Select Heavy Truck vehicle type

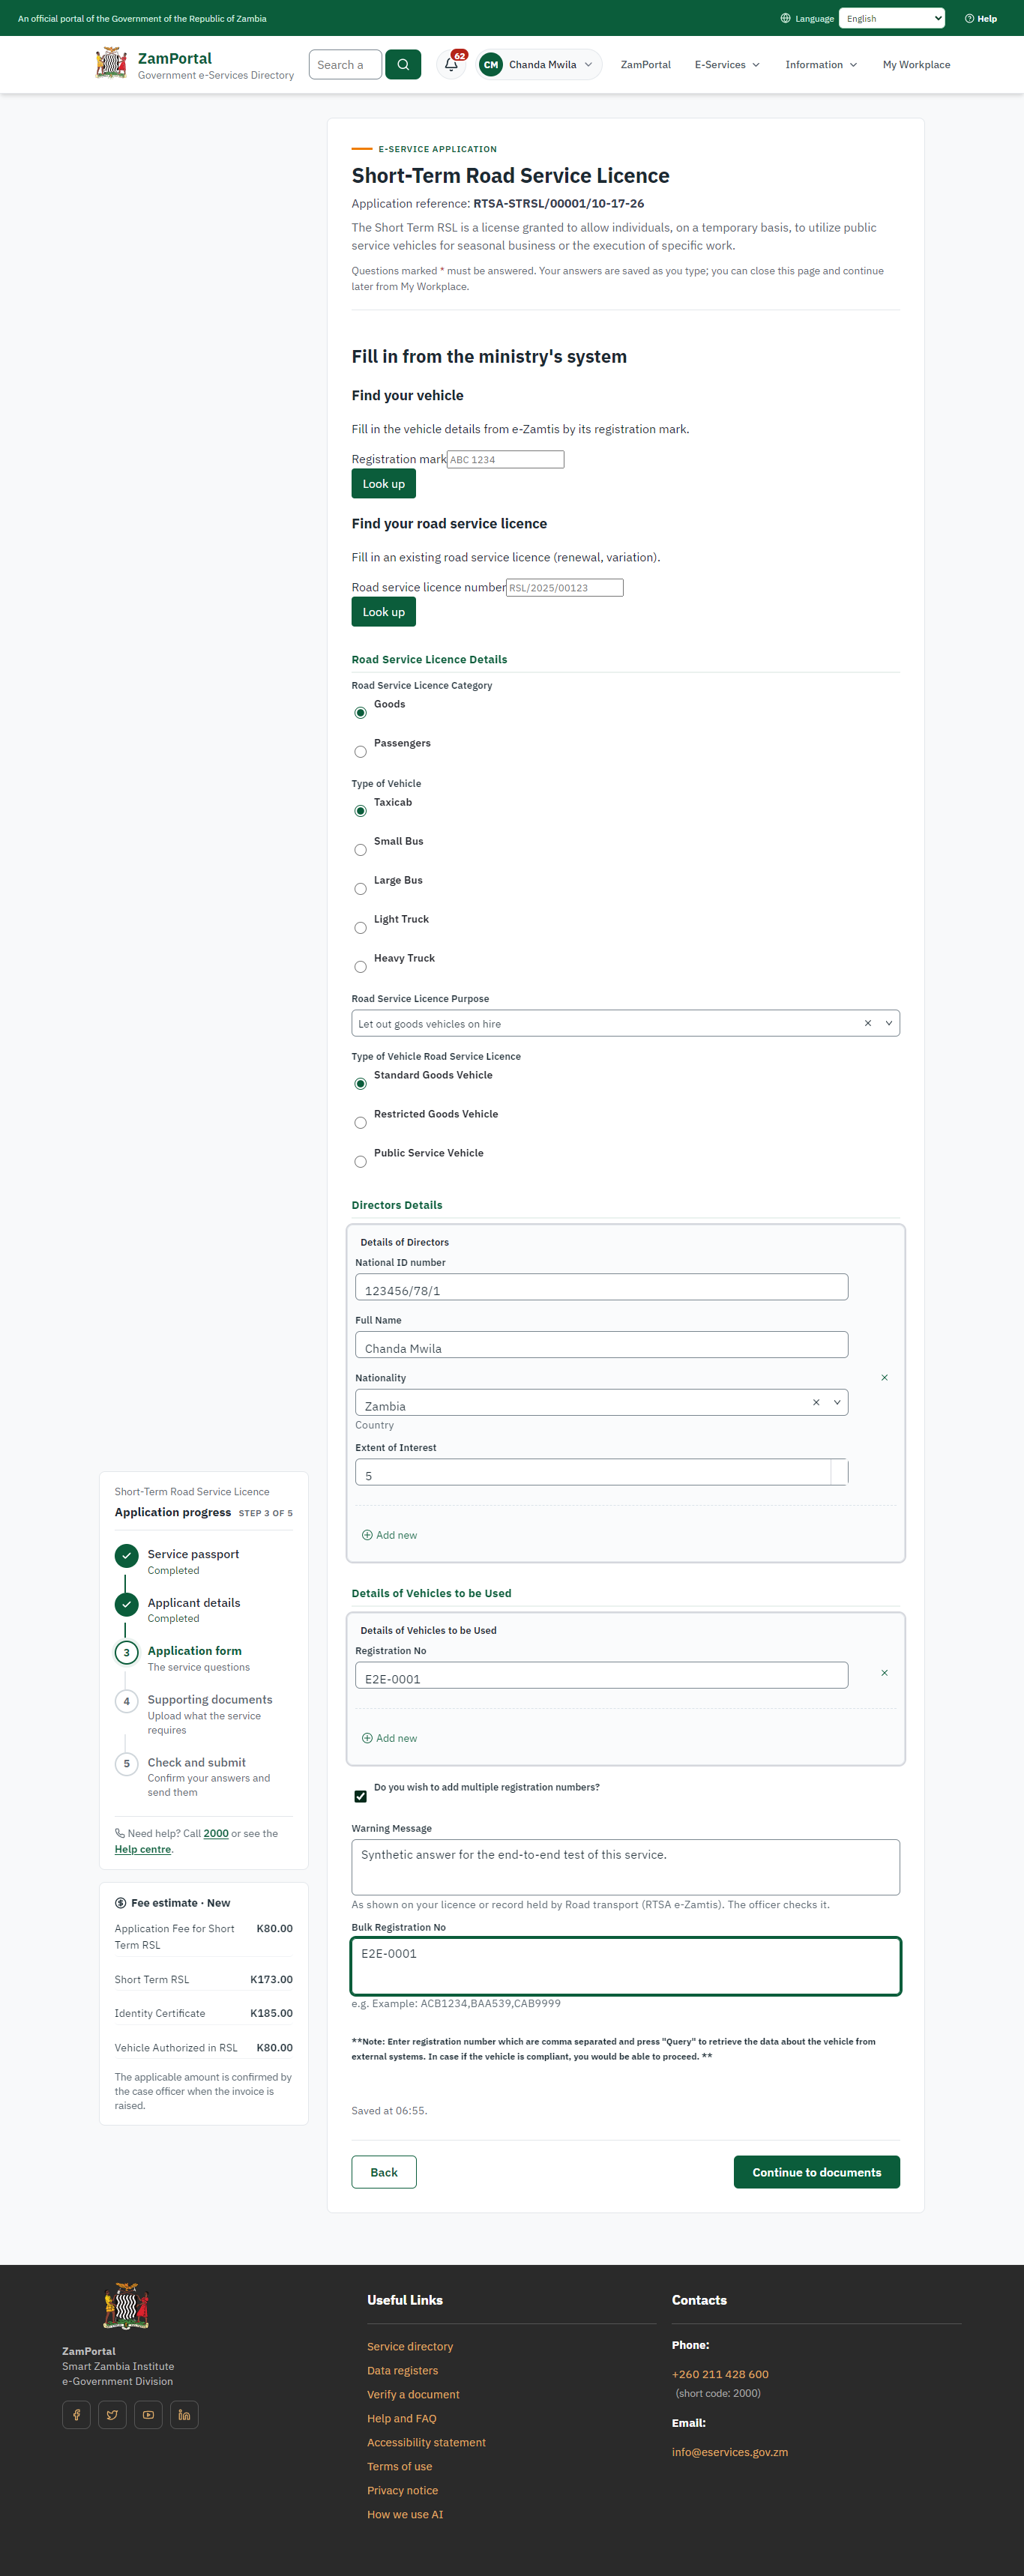pyautogui.click(x=360, y=967)
